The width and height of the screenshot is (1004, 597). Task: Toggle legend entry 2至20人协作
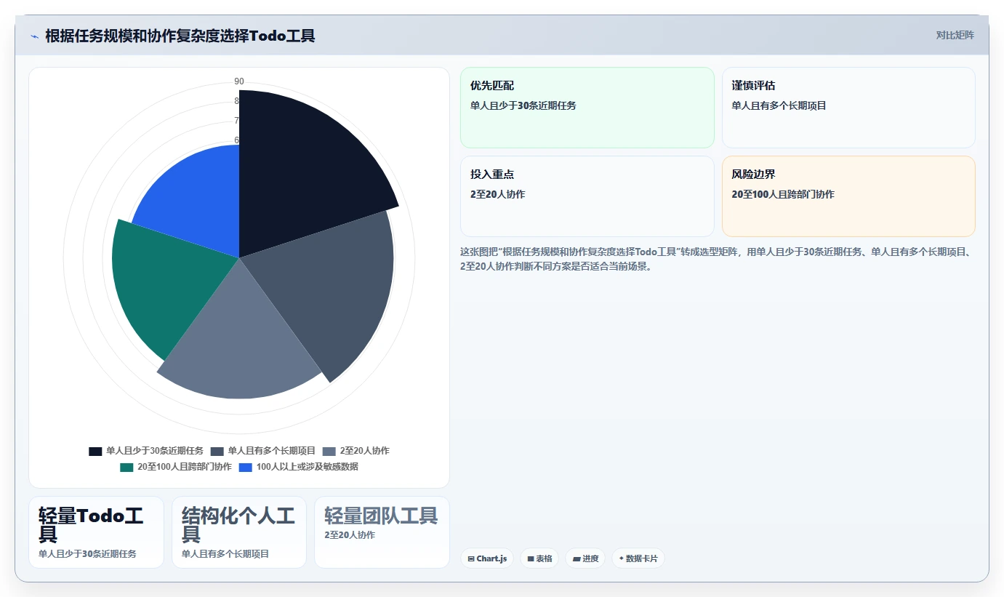[x=356, y=451]
